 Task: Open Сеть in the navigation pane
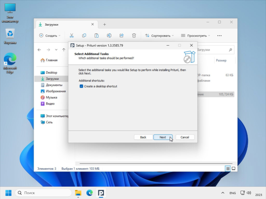(x=46, y=122)
